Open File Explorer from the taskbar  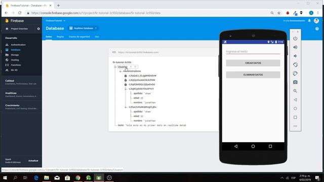[x=47, y=177]
